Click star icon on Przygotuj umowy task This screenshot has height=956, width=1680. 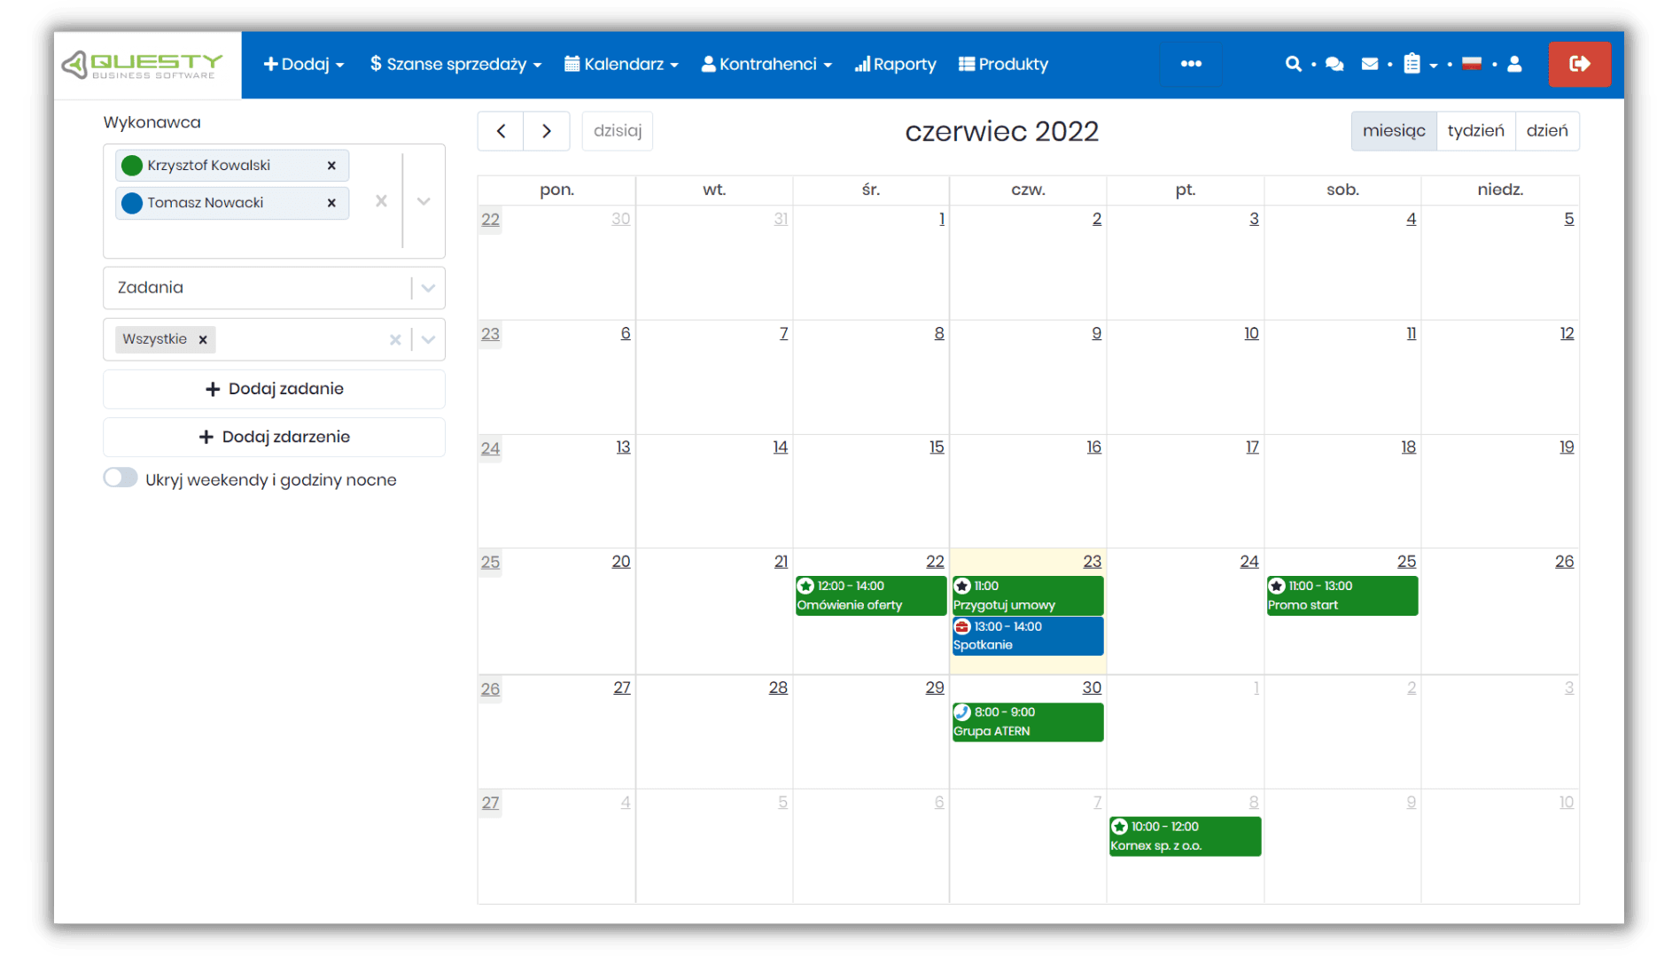click(962, 586)
